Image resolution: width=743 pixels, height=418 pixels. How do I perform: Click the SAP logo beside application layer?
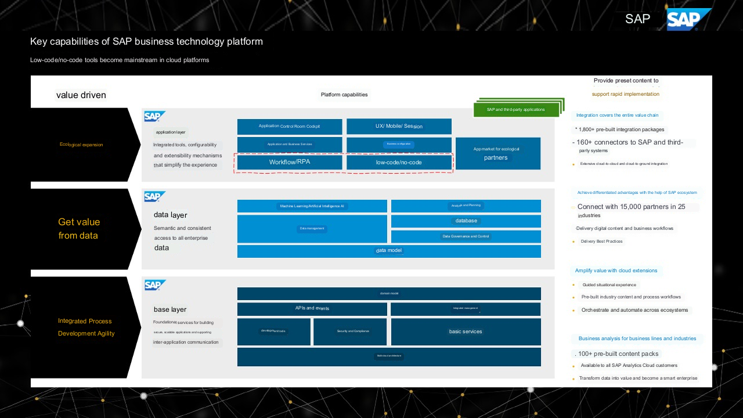click(155, 116)
